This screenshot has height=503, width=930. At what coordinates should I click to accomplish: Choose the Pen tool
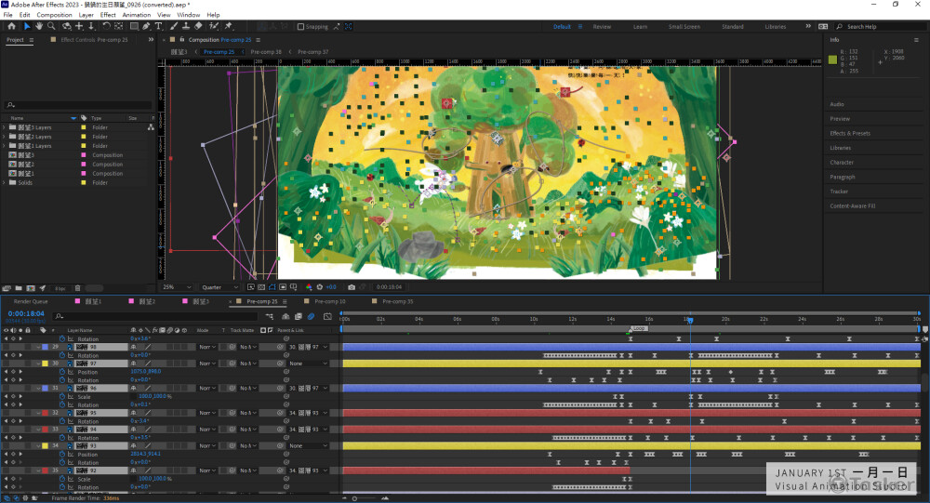pos(145,26)
